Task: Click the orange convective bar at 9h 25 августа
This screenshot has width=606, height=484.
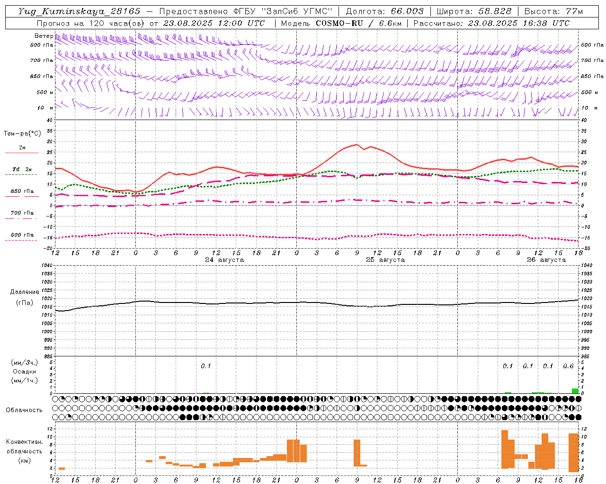Action: (357, 453)
